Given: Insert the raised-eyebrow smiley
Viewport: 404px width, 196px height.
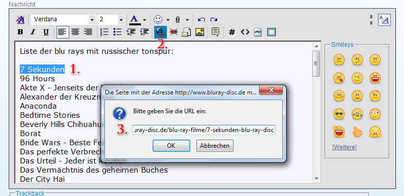Looking at the screenshot, I should point(375,95).
